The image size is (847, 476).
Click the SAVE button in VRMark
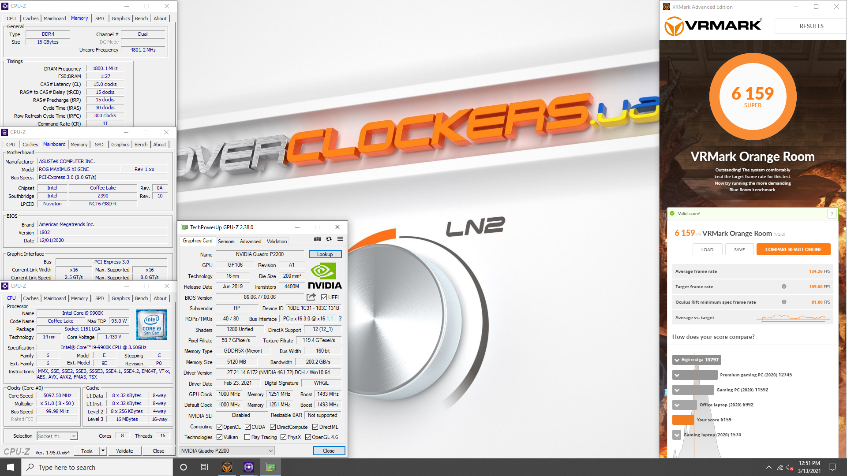click(739, 249)
